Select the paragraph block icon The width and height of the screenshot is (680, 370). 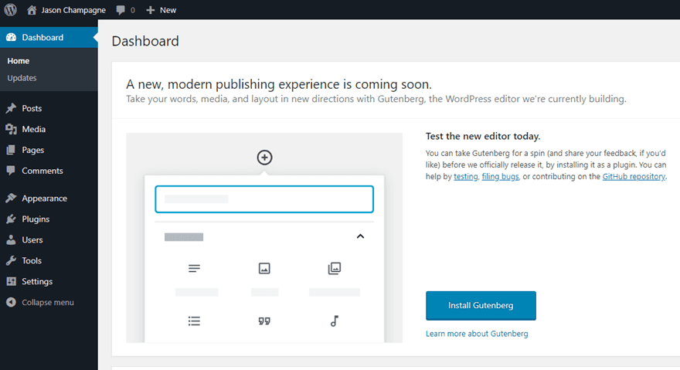tap(195, 269)
